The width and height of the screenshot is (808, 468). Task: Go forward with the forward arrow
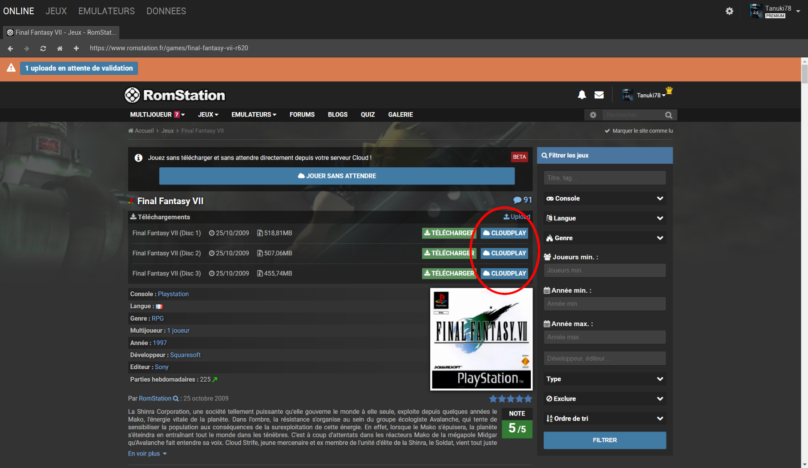26,48
